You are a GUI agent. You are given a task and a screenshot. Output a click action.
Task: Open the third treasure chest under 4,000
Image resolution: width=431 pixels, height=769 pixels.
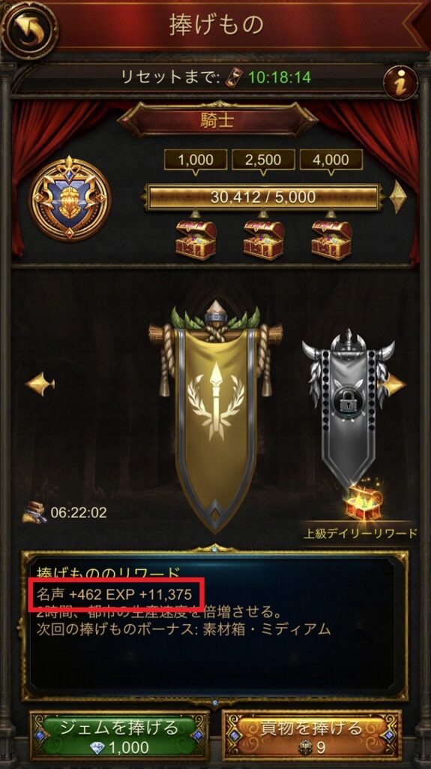tap(331, 240)
